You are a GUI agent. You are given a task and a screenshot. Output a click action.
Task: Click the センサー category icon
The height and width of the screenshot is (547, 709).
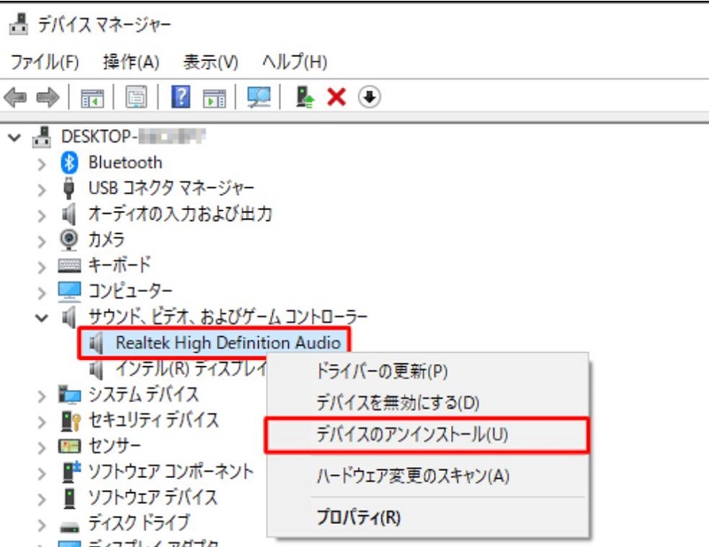tap(69, 447)
